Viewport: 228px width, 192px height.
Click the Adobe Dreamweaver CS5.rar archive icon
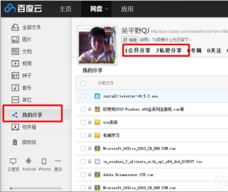click(x=97, y=175)
